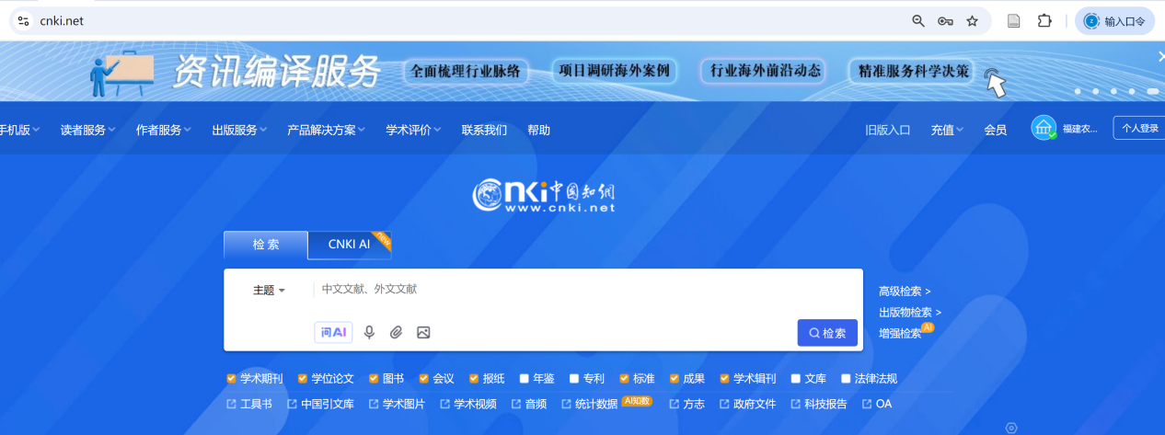Click the 福建农... institution name
This screenshot has width=1165, height=435.
tap(1079, 130)
